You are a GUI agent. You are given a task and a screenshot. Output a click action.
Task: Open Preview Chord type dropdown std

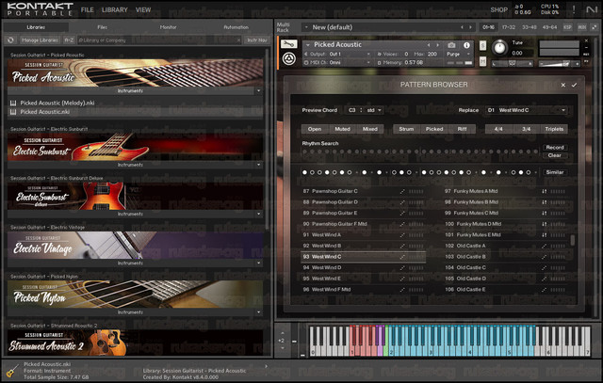point(373,110)
